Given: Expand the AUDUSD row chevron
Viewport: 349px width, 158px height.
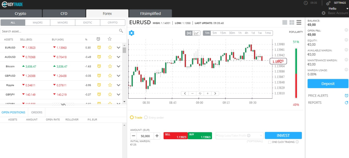Looking at the screenshot, I should [118, 57].
